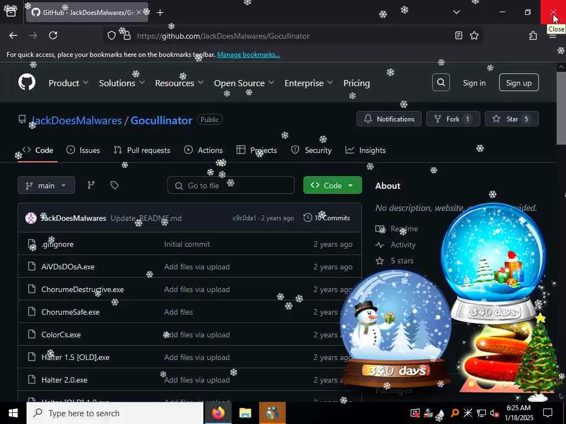
Task: Click the browser address bar URL
Action: [x=223, y=36]
